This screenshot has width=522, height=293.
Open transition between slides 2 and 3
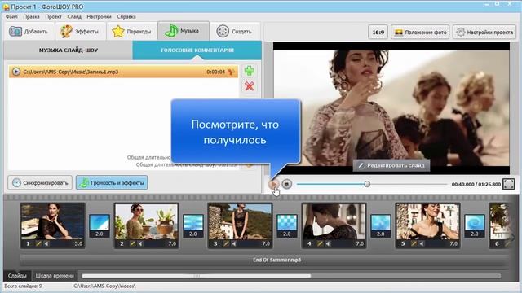pyautogui.click(x=193, y=225)
